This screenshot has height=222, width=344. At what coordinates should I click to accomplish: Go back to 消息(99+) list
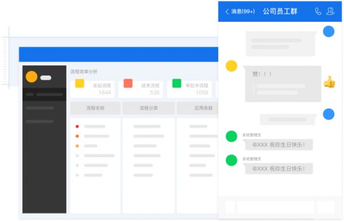click(240, 11)
